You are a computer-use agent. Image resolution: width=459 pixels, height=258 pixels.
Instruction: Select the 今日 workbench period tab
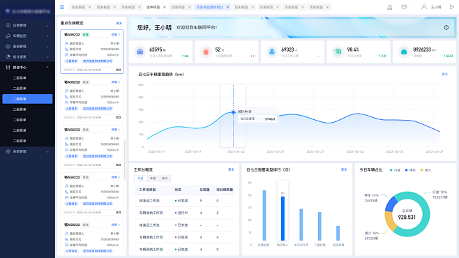click(x=140, y=178)
